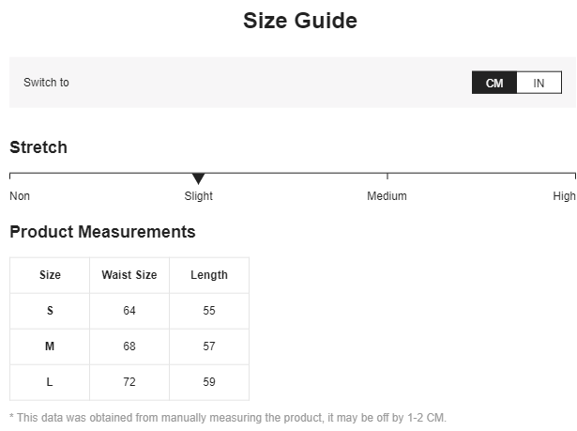This screenshot has width=577, height=431.
Task: Click length value 59
Action: click(209, 382)
